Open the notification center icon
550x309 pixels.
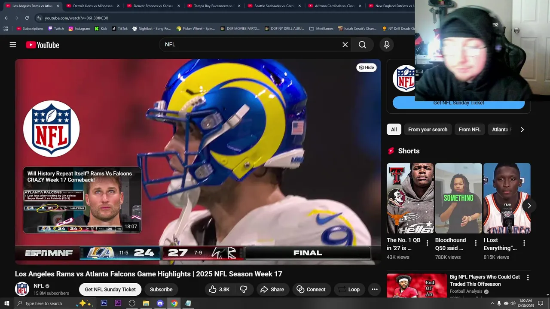pyautogui.click(x=541, y=303)
